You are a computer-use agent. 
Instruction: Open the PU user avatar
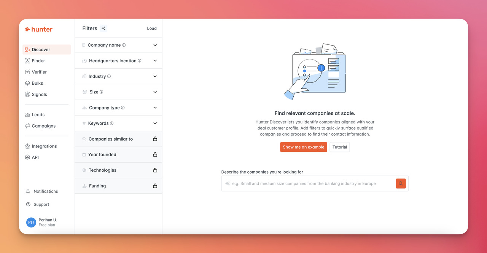[31, 222]
